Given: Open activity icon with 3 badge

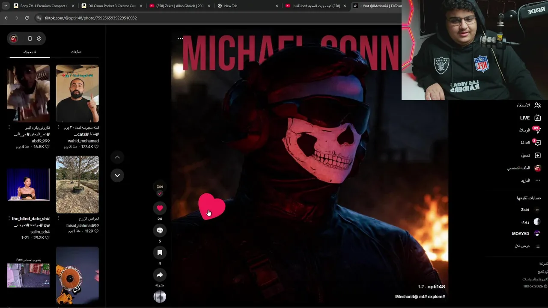Looking at the screenshot, I should pyautogui.click(x=537, y=142).
